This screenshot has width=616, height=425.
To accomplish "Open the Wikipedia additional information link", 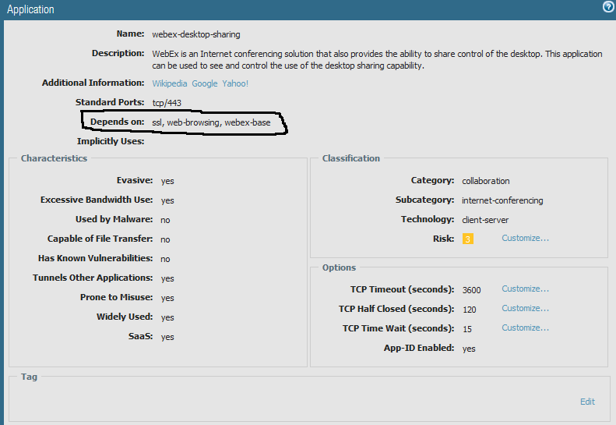I will [x=170, y=83].
